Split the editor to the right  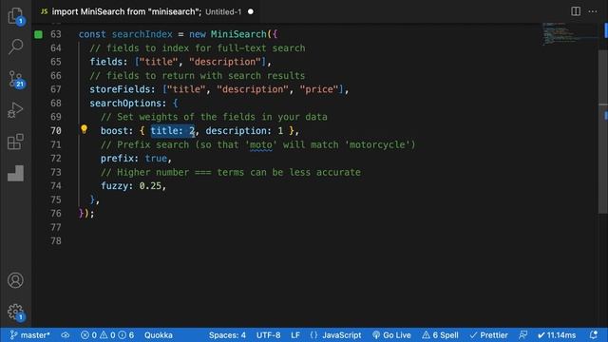click(x=576, y=11)
